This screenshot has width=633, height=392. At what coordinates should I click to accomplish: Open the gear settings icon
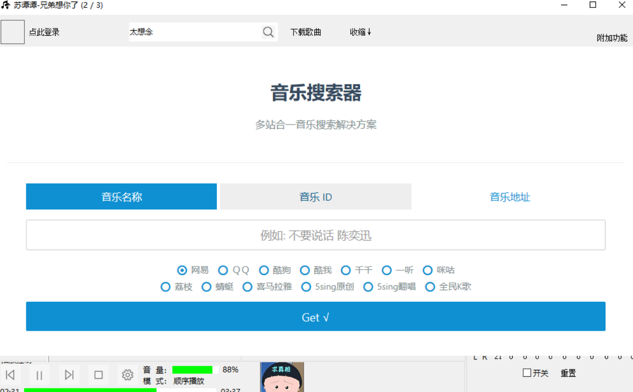pyautogui.click(x=127, y=375)
